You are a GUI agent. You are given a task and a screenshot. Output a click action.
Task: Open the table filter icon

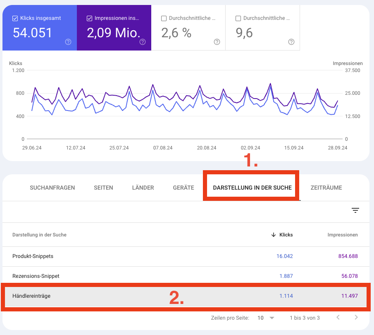tap(355, 211)
